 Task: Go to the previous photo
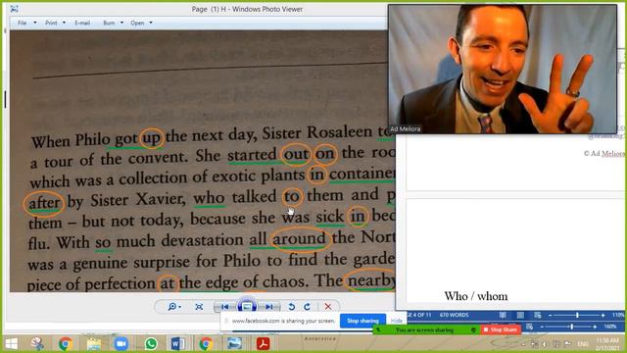224,307
